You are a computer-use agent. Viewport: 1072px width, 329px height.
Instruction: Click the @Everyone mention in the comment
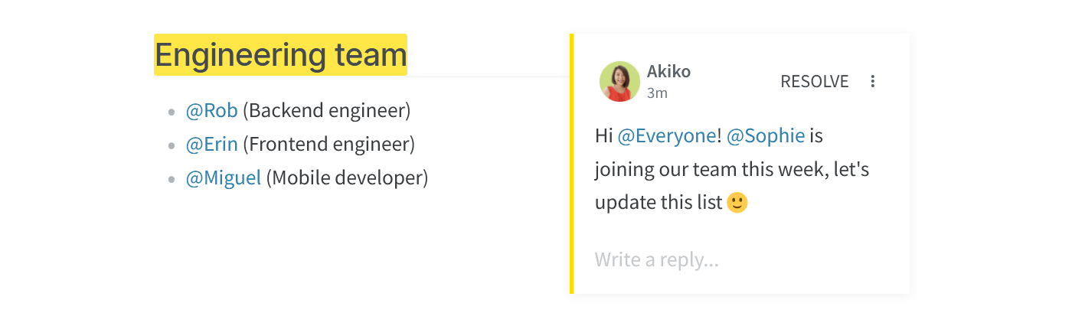point(667,136)
